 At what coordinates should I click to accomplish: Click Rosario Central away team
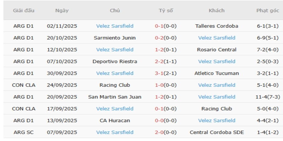point(216,50)
